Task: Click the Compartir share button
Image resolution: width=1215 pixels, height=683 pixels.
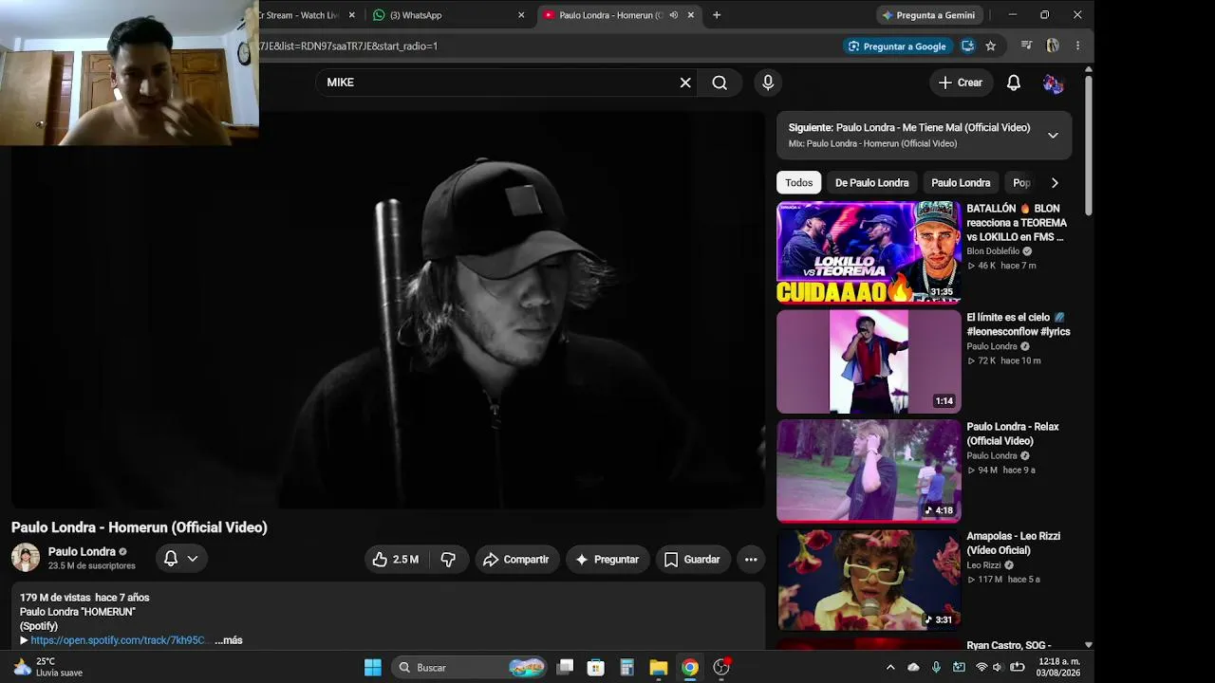Action: pos(517,560)
